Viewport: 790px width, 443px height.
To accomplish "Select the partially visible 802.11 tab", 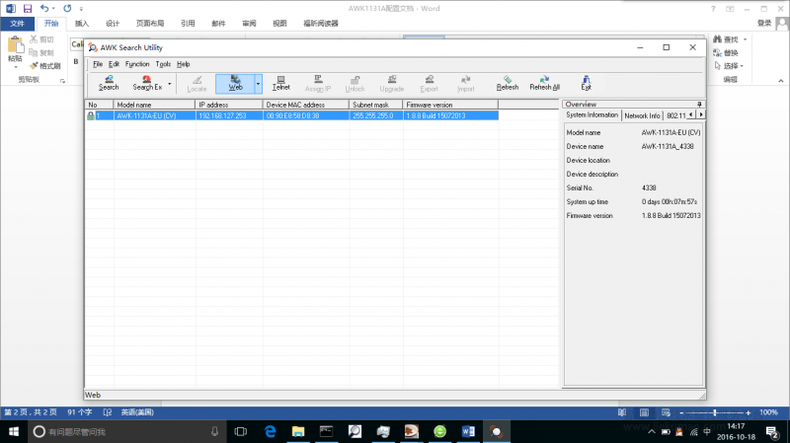I will point(675,115).
